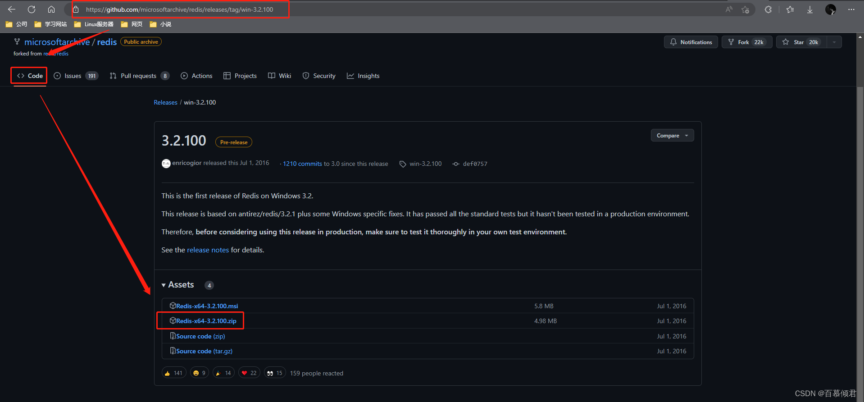The height and width of the screenshot is (402, 864).
Task: Click the package icon of Redis-x64-3.2.100.msi
Action: [173, 306]
